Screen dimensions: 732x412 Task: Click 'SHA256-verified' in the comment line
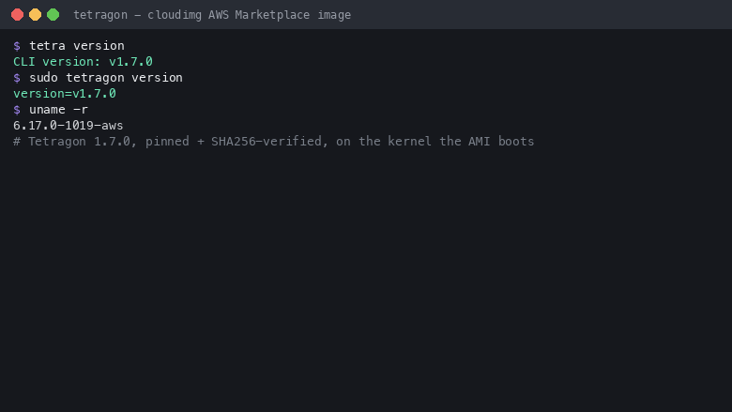(x=267, y=142)
